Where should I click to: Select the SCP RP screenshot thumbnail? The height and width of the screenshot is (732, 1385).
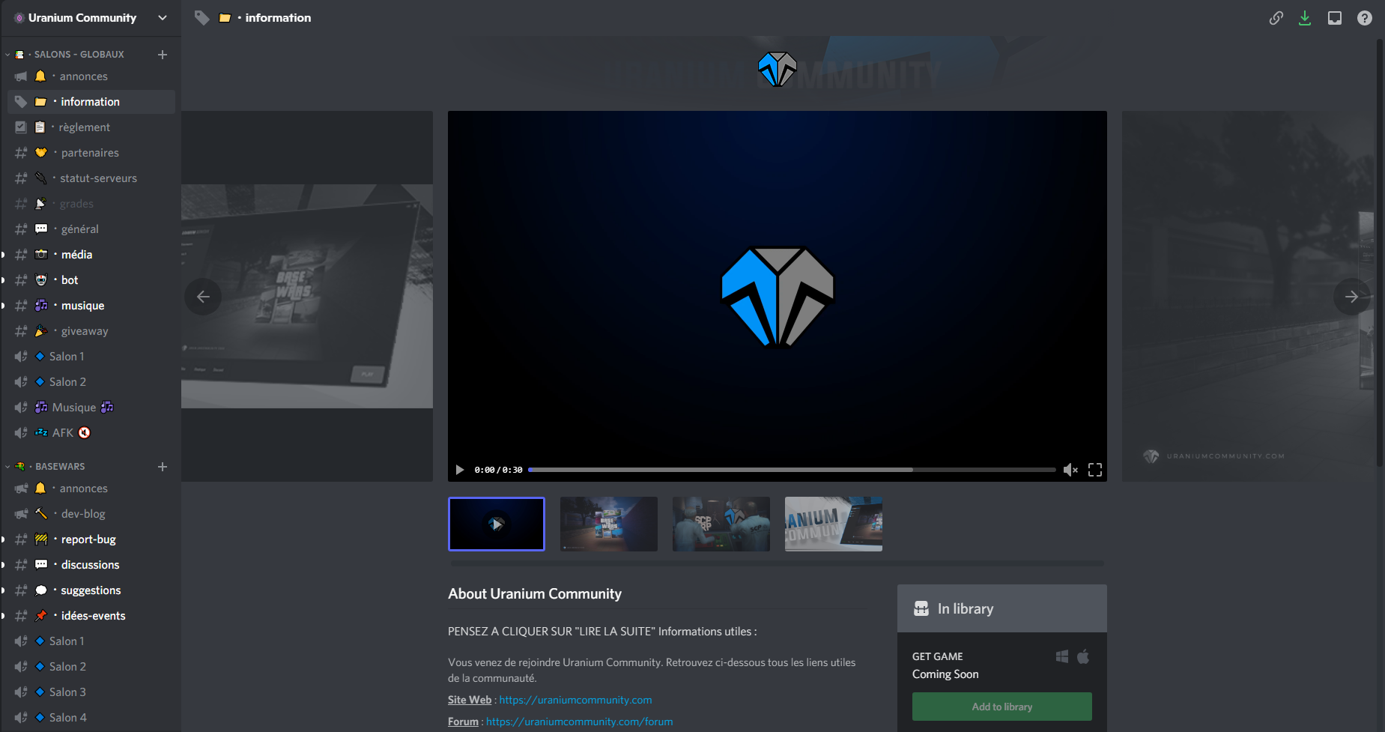coord(721,524)
